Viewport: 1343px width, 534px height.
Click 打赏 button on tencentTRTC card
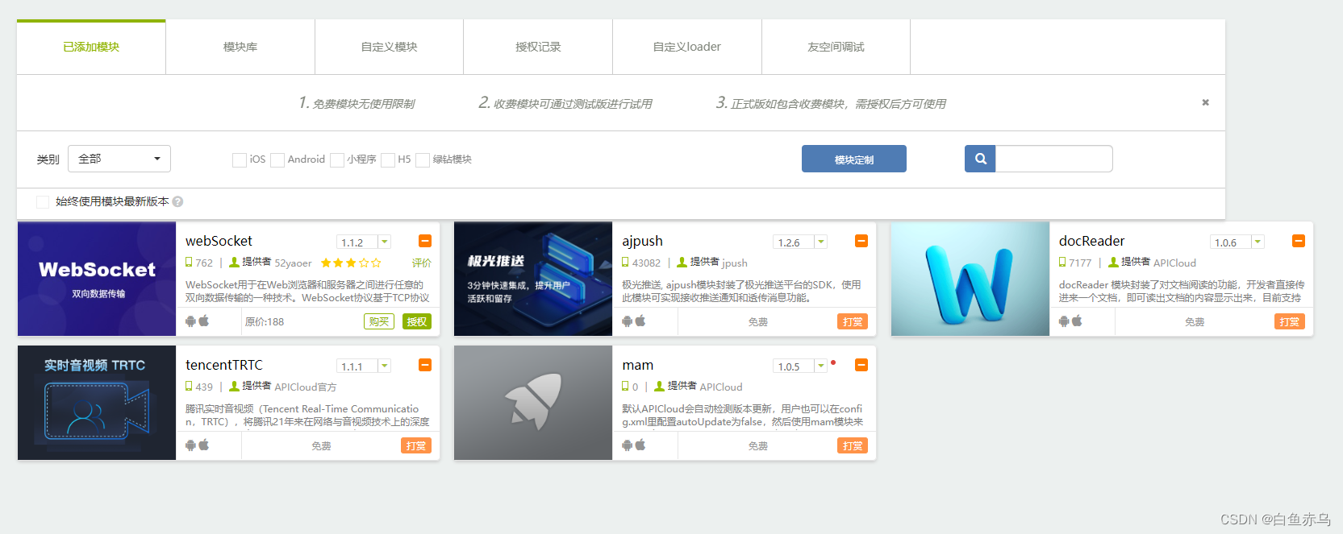(x=416, y=445)
